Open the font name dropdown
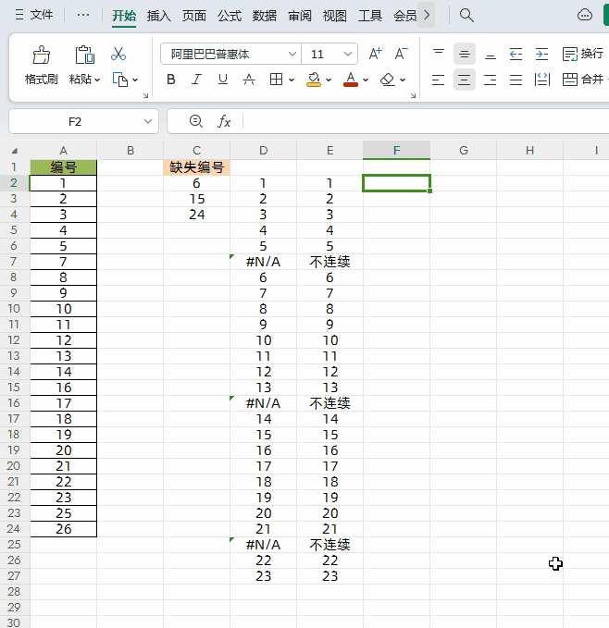 (x=292, y=55)
